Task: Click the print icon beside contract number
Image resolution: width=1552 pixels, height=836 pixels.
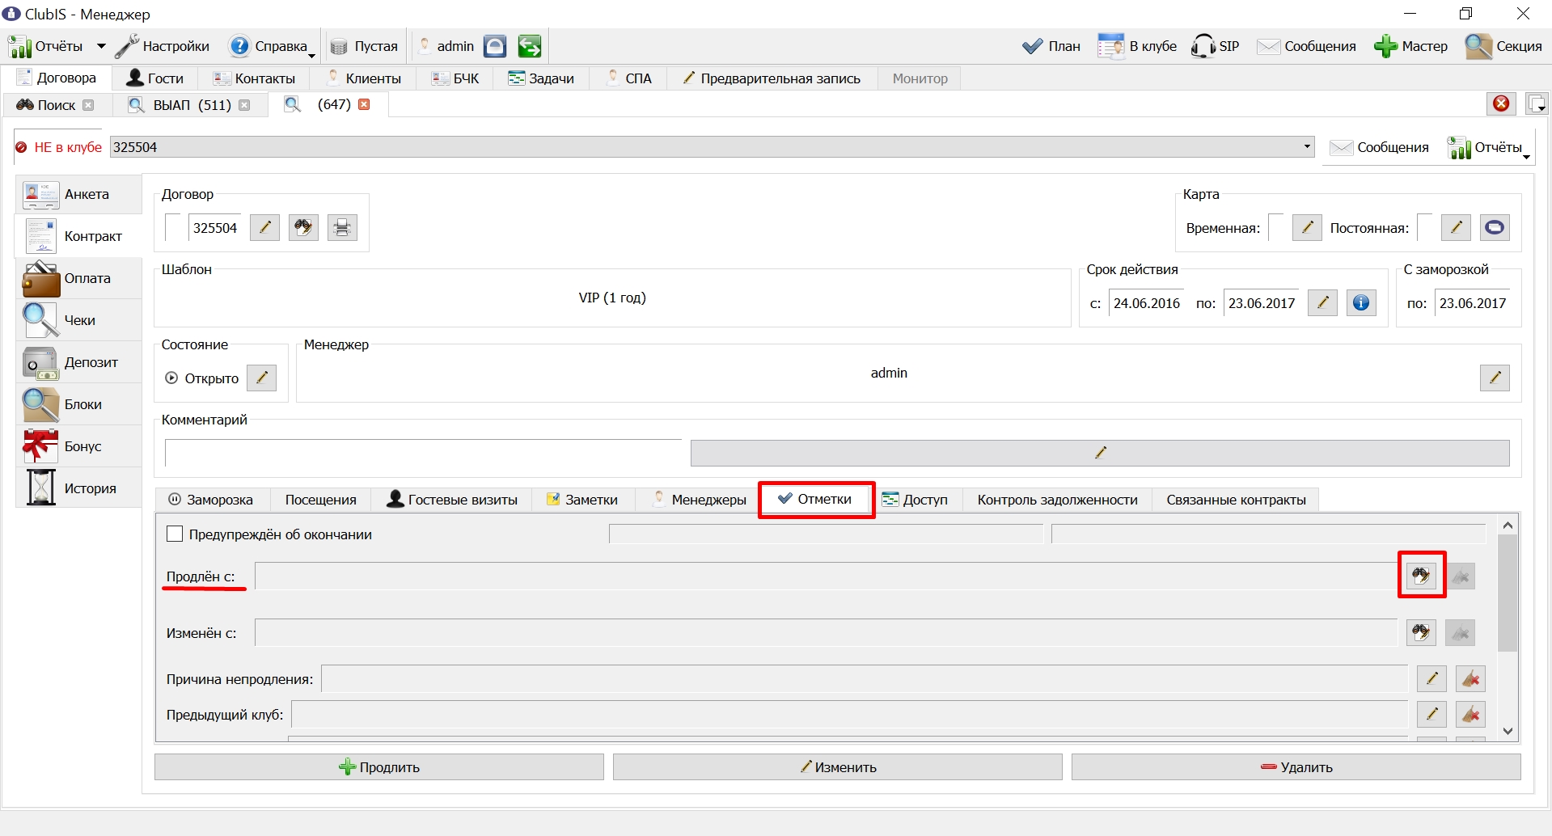Action: click(342, 228)
